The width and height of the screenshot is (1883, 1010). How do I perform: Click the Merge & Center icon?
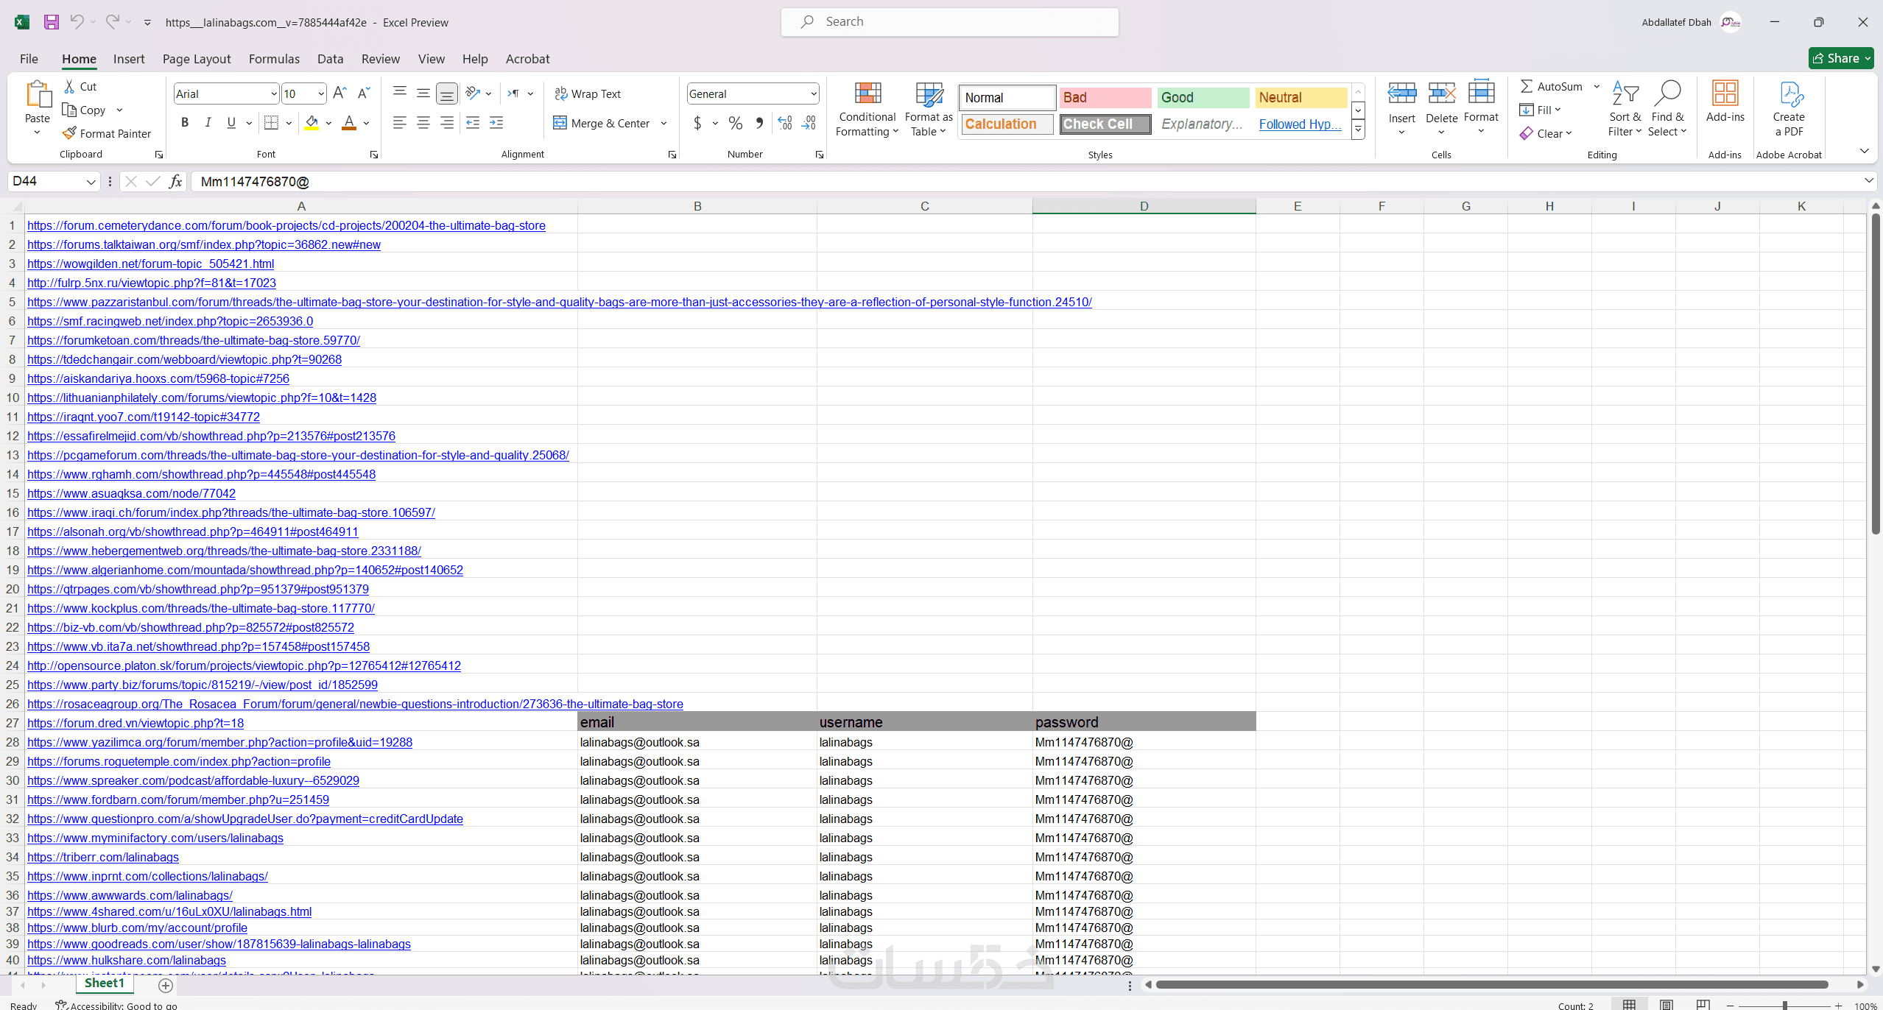click(x=560, y=123)
